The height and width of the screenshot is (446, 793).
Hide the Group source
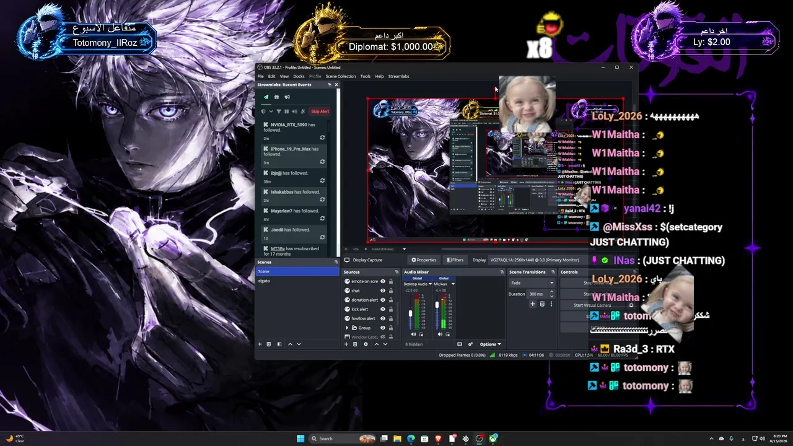click(x=383, y=328)
